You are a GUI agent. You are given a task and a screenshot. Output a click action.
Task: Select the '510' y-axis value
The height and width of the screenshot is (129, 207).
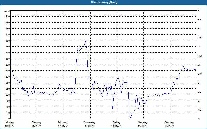coord(8,17)
